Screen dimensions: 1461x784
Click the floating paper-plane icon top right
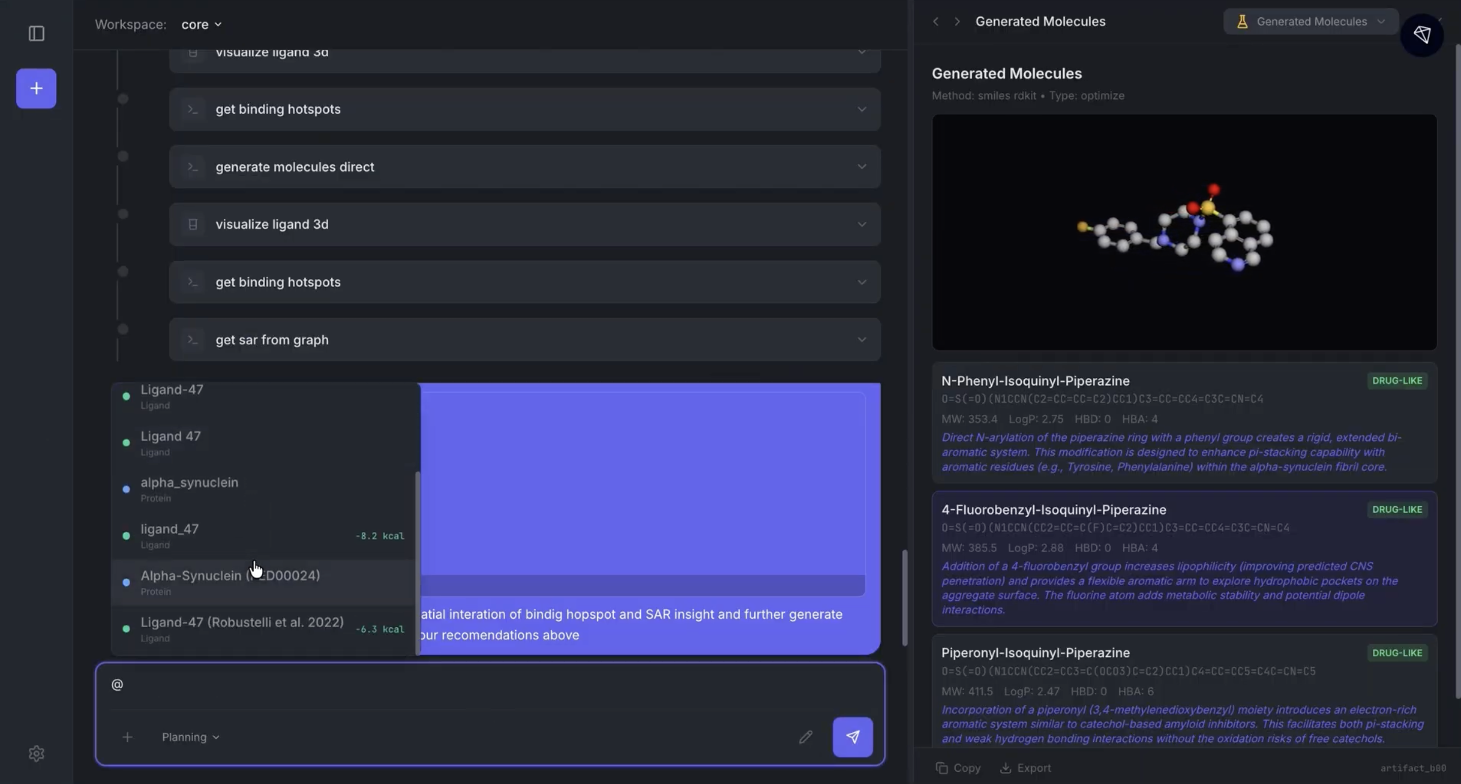[1421, 35]
